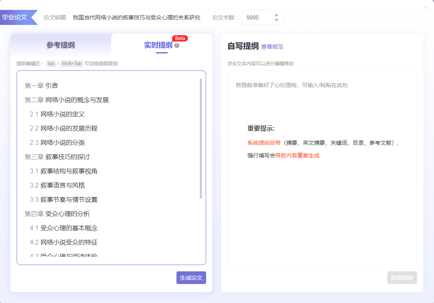Close the dialog with the X icon
Screen dimensions: 434x303
coord(426,8)
